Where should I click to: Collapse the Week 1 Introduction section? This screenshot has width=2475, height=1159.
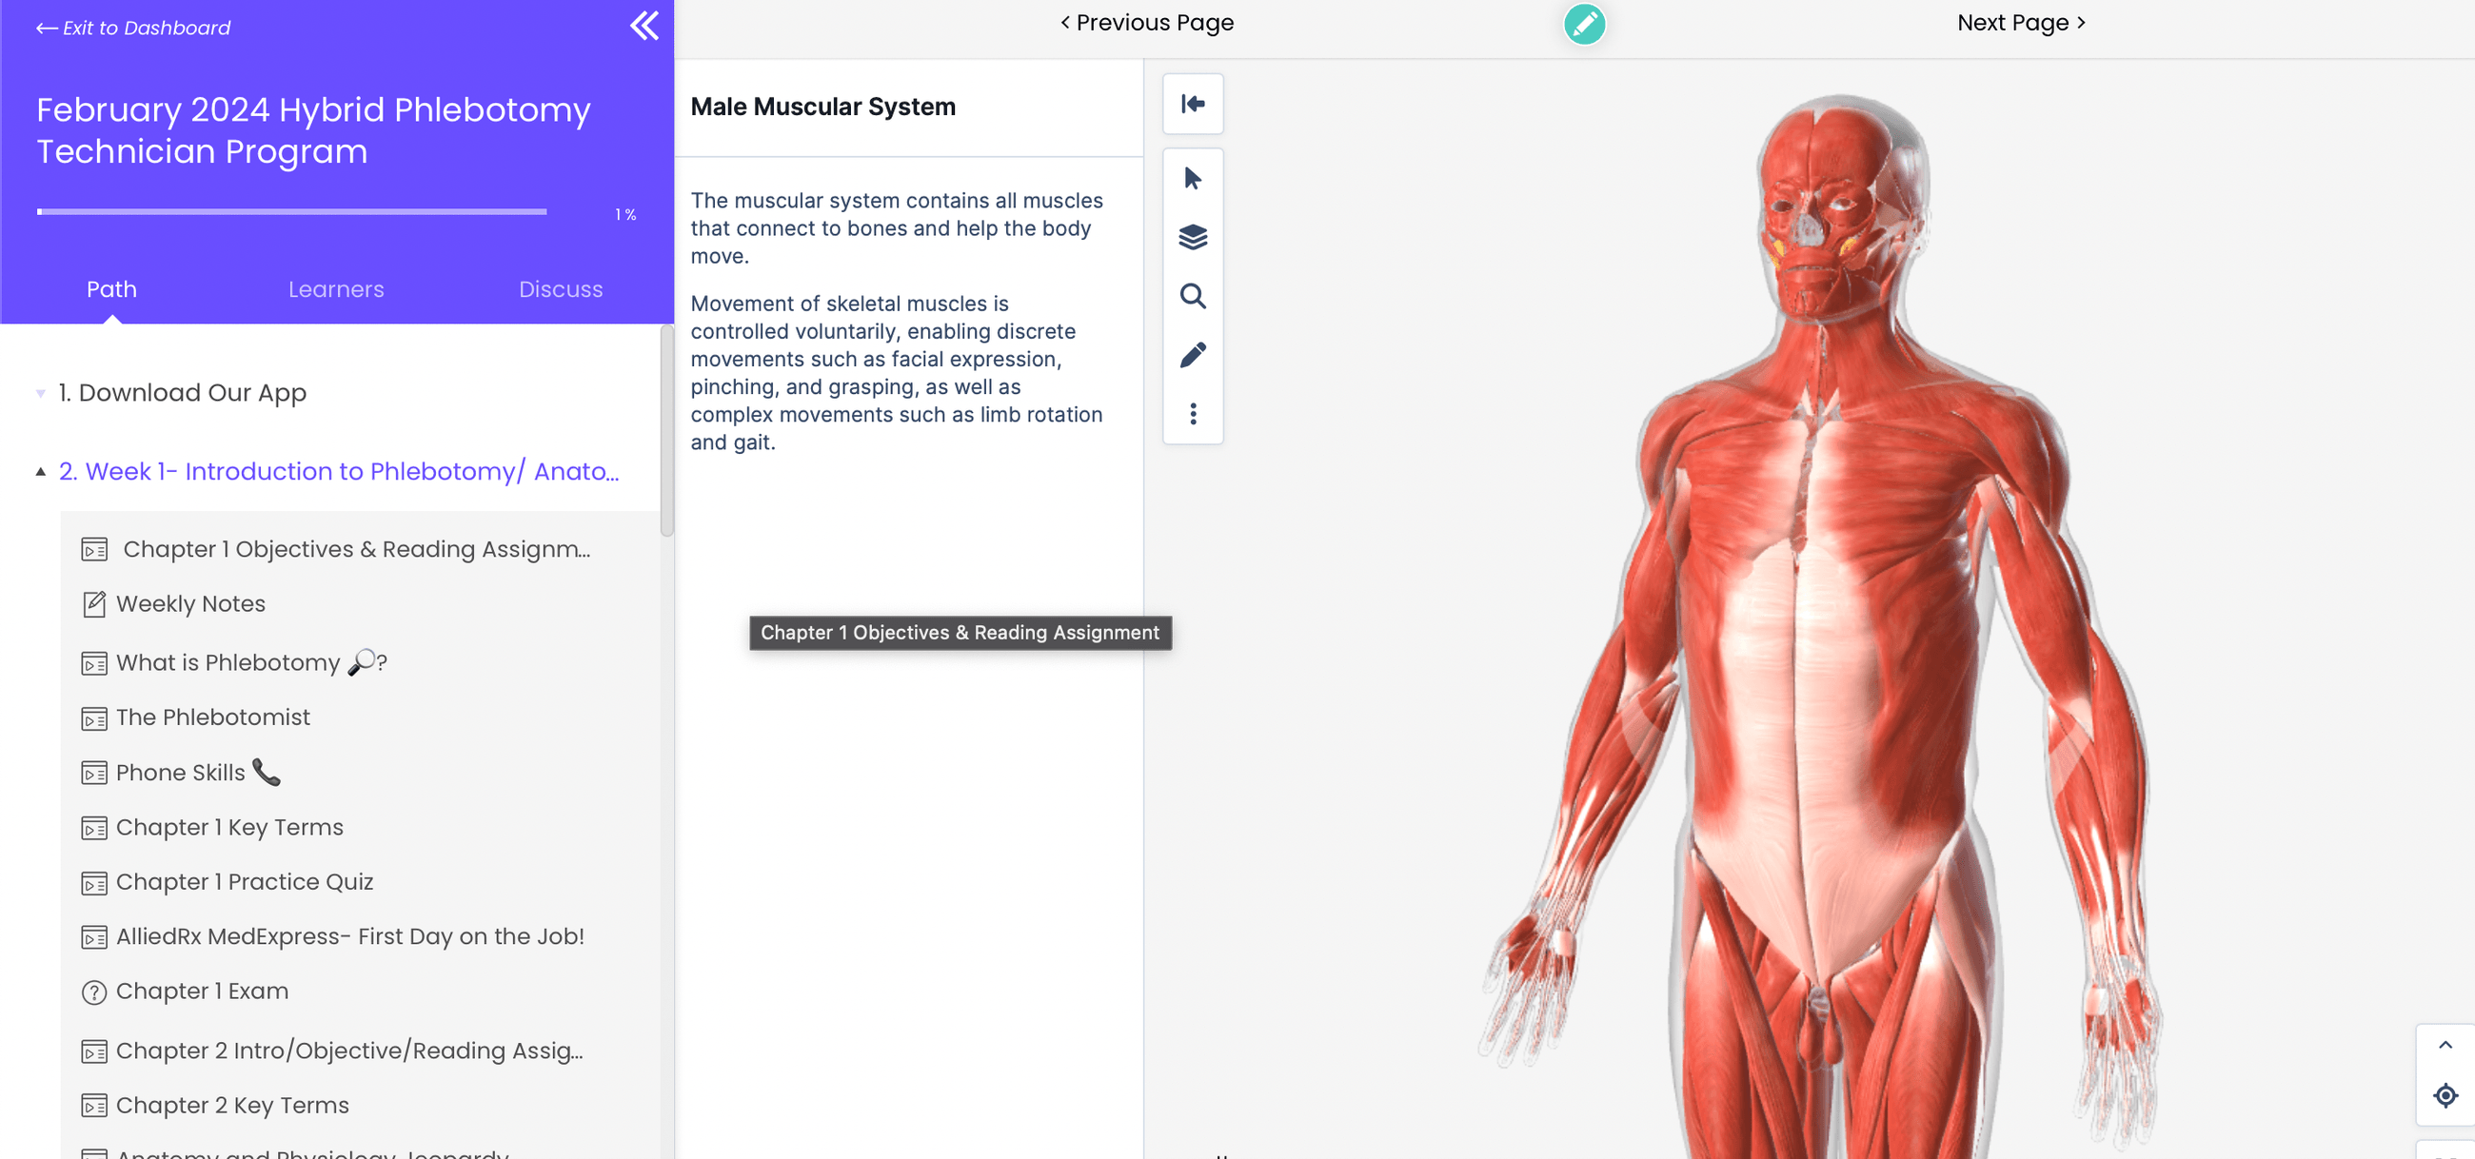point(40,470)
